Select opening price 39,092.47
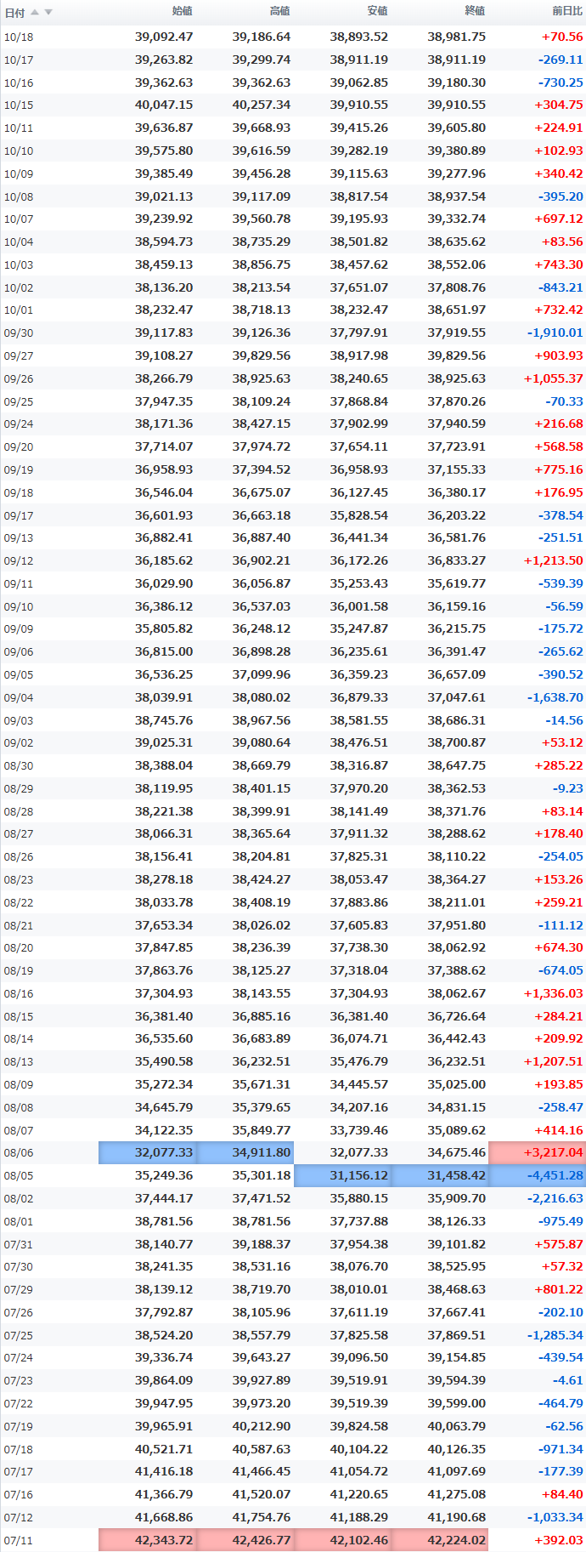Image resolution: width=586 pixels, height=1552 pixels. (x=164, y=37)
